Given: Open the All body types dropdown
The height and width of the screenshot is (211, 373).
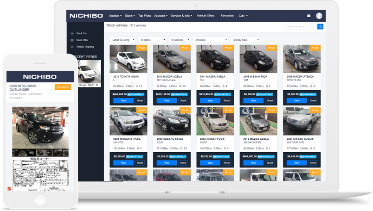Looking at the screenshot, I should (x=245, y=40).
